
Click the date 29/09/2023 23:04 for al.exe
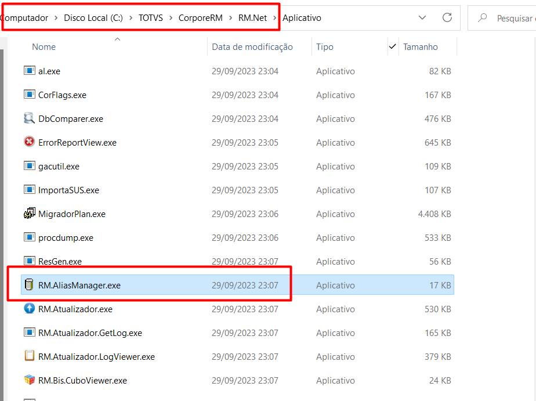[x=245, y=71]
